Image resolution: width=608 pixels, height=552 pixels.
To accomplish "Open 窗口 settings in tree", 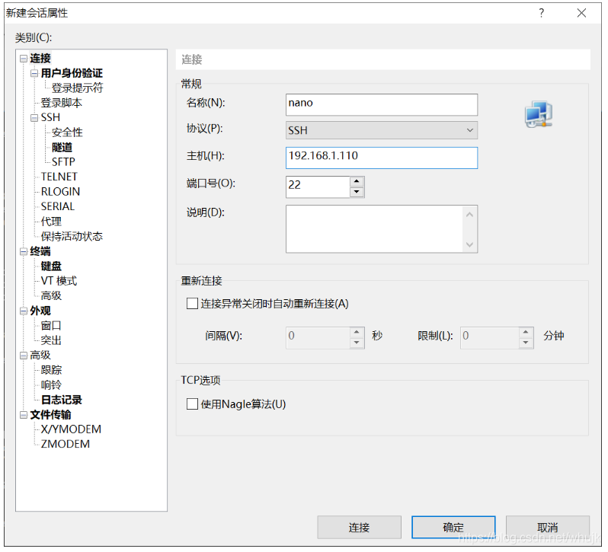I will (x=51, y=326).
